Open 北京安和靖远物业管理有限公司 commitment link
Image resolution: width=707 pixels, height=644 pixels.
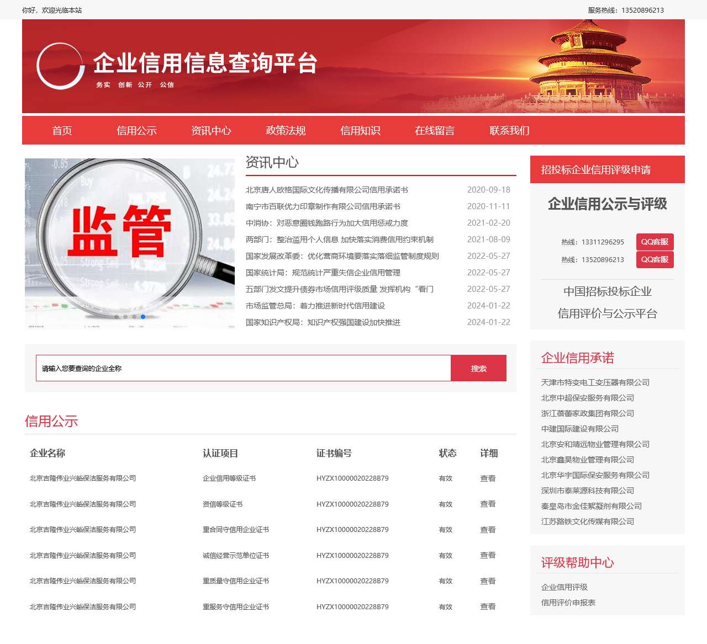pos(595,444)
